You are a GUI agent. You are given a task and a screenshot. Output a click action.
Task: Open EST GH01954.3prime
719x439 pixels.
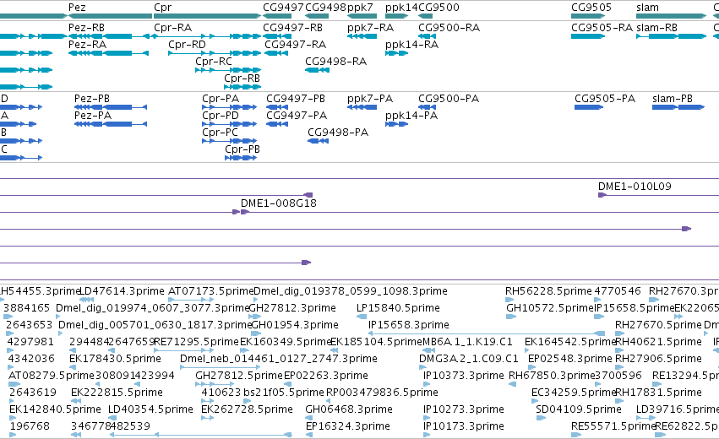[295, 325]
